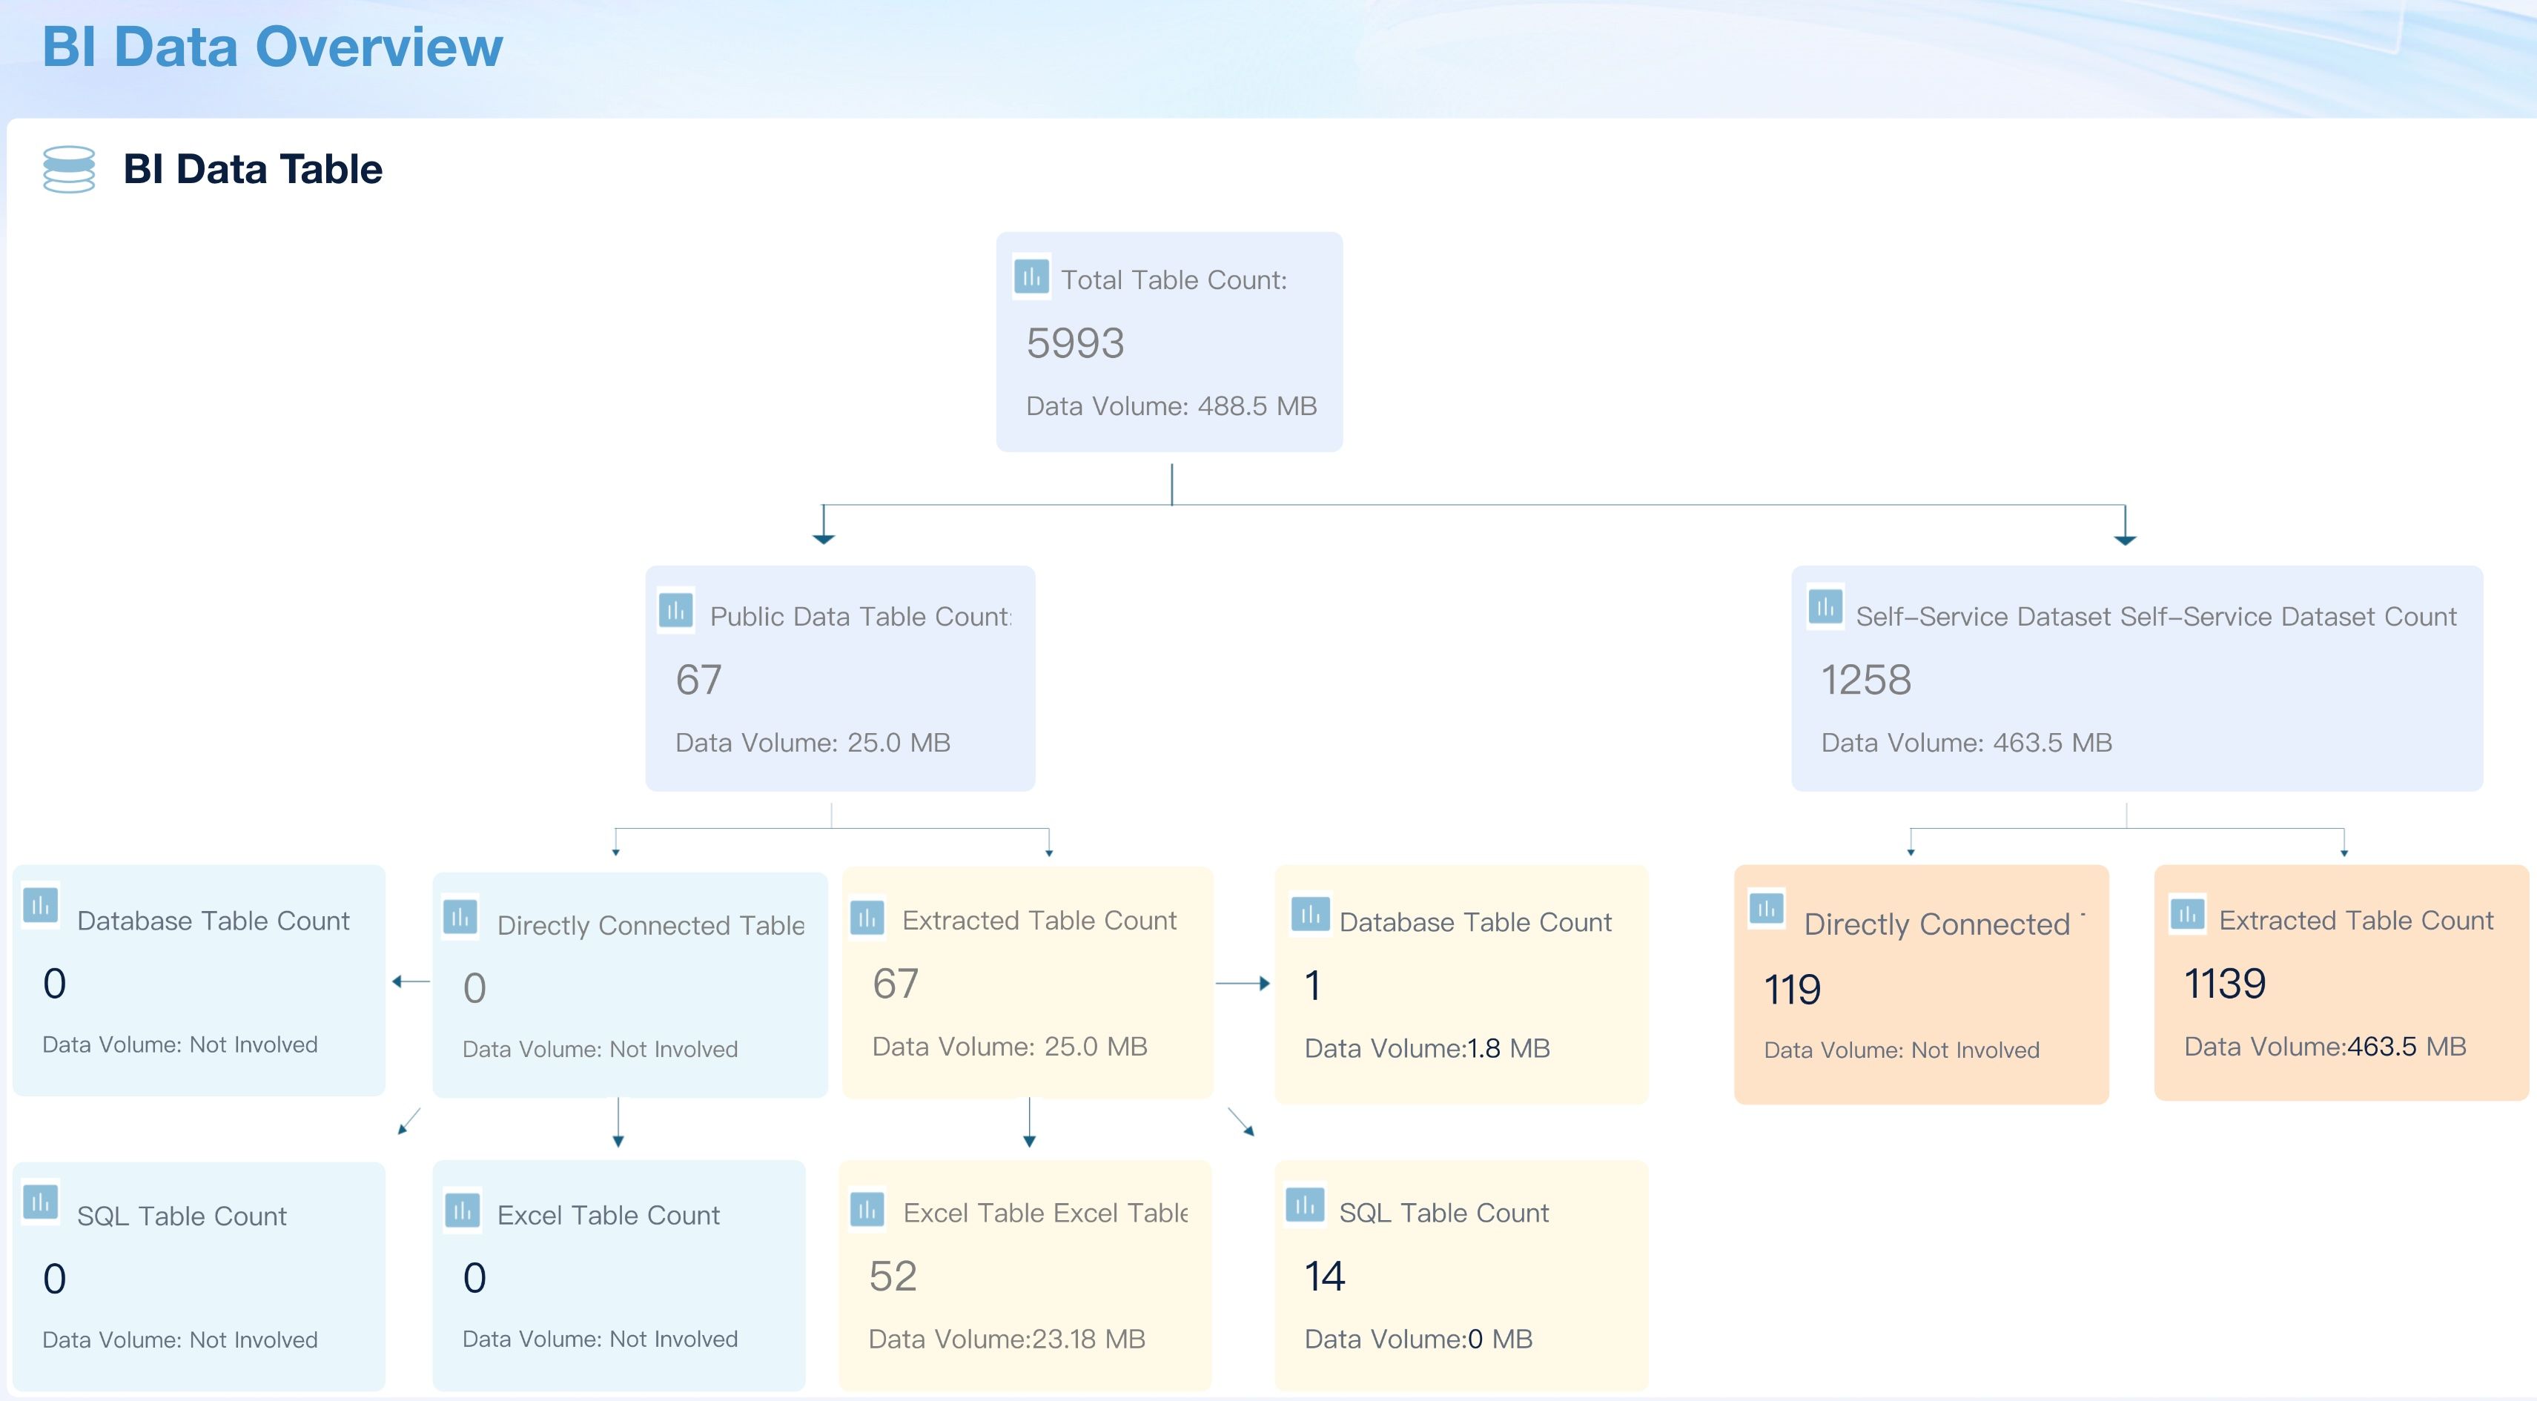The width and height of the screenshot is (2537, 1401).
Task: Click chart icon in blue Excel Table Count card
Action: coord(462,1210)
